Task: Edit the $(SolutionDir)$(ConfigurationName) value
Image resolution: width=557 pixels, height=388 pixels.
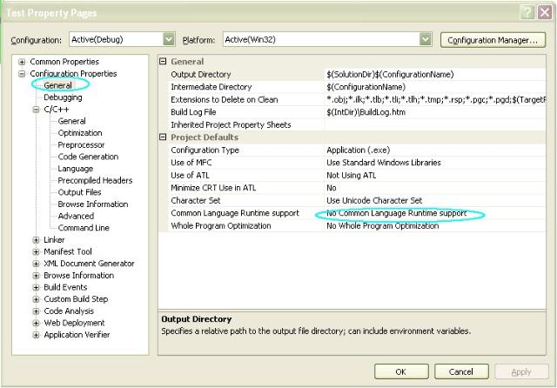Action: click(x=390, y=75)
